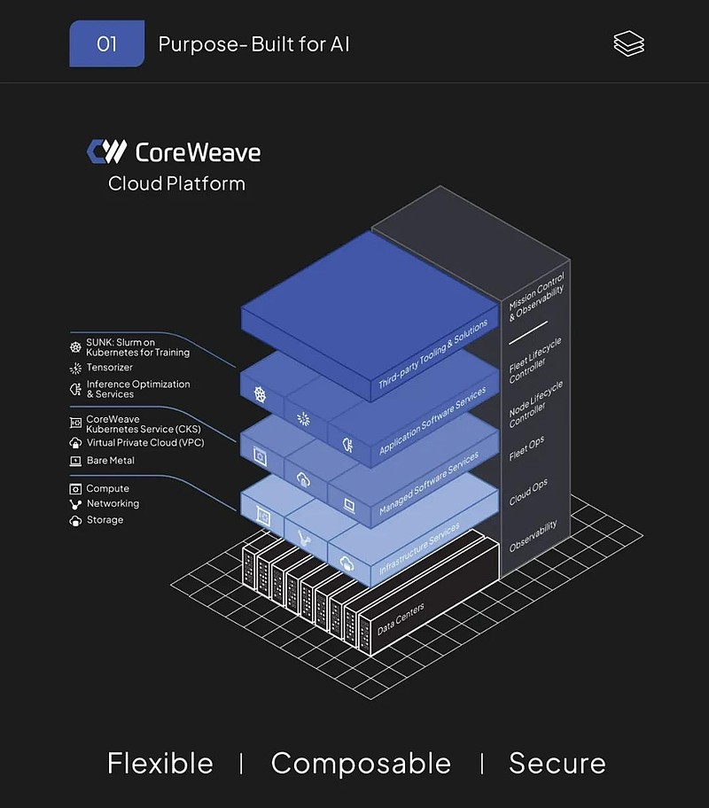This screenshot has width=709, height=808.
Task: Click the 'Flexible' tagline word
Action: (160, 763)
